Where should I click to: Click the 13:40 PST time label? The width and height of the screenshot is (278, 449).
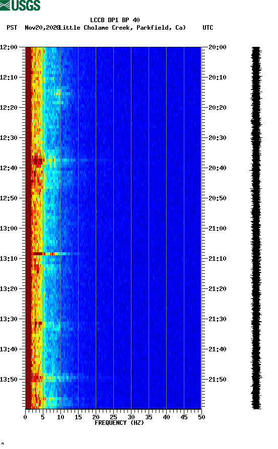pos(9,349)
